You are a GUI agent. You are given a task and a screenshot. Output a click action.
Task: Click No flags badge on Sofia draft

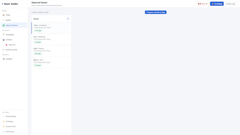37,54
